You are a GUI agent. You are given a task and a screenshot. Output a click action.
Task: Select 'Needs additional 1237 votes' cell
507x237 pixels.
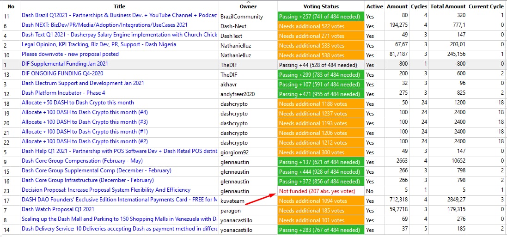321,114
